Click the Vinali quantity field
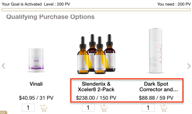The width and height of the screenshot is (192, 114). coord(28,108)
